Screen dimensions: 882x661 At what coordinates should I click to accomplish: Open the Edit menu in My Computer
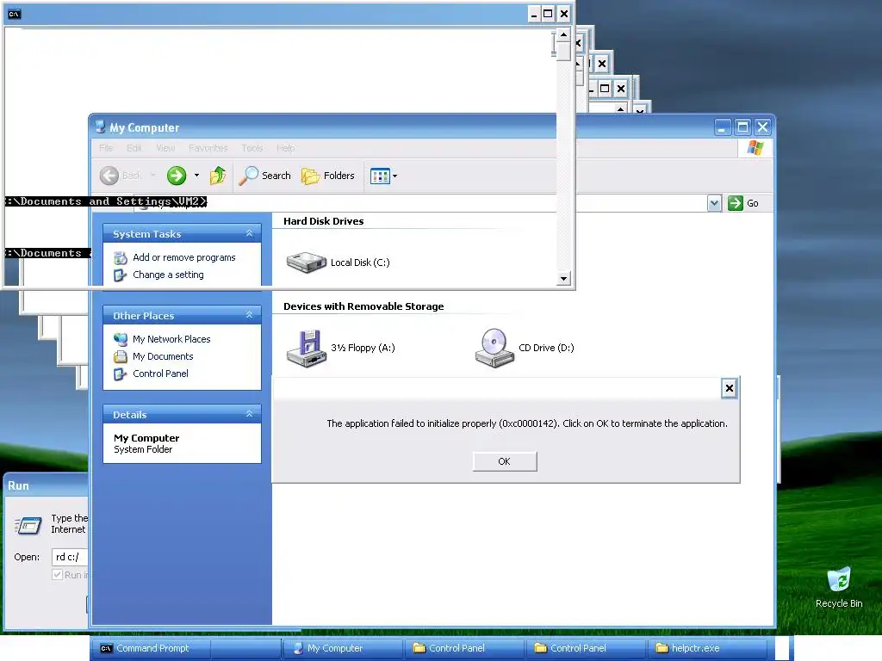134,148
